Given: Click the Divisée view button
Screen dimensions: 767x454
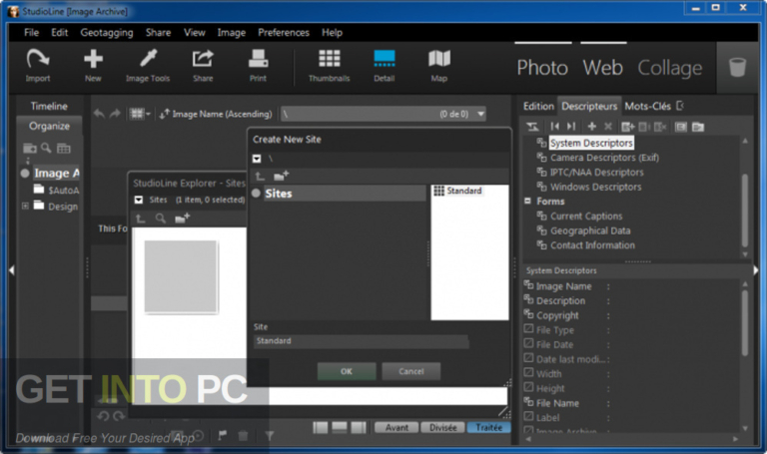Looking at the screenshot, I should pos(442,428).
